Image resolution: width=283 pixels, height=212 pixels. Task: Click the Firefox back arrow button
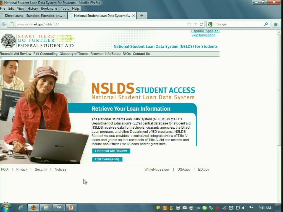tap(4, 24)
